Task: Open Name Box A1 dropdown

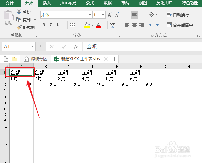Action: [32, 46]
